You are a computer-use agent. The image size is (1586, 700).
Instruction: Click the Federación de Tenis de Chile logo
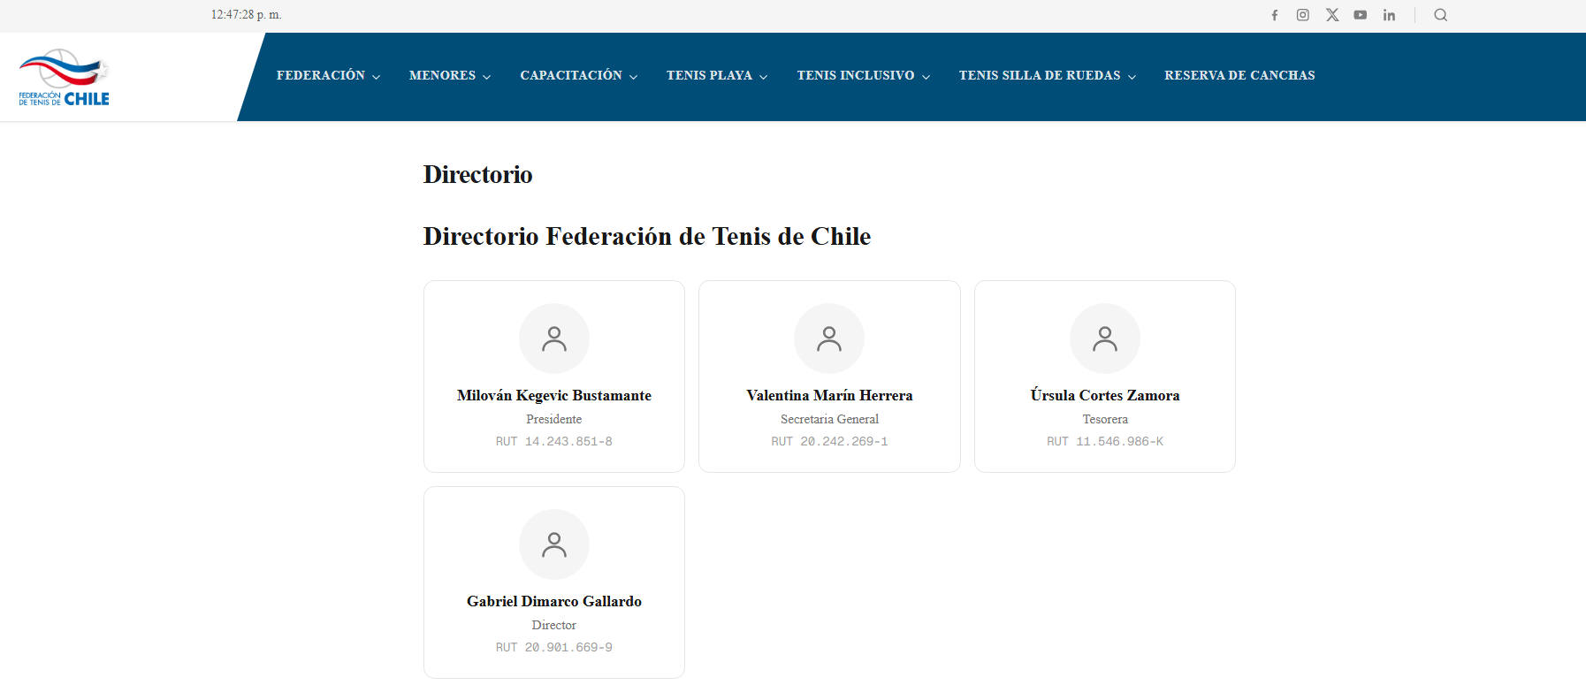[x=65, y=78]
